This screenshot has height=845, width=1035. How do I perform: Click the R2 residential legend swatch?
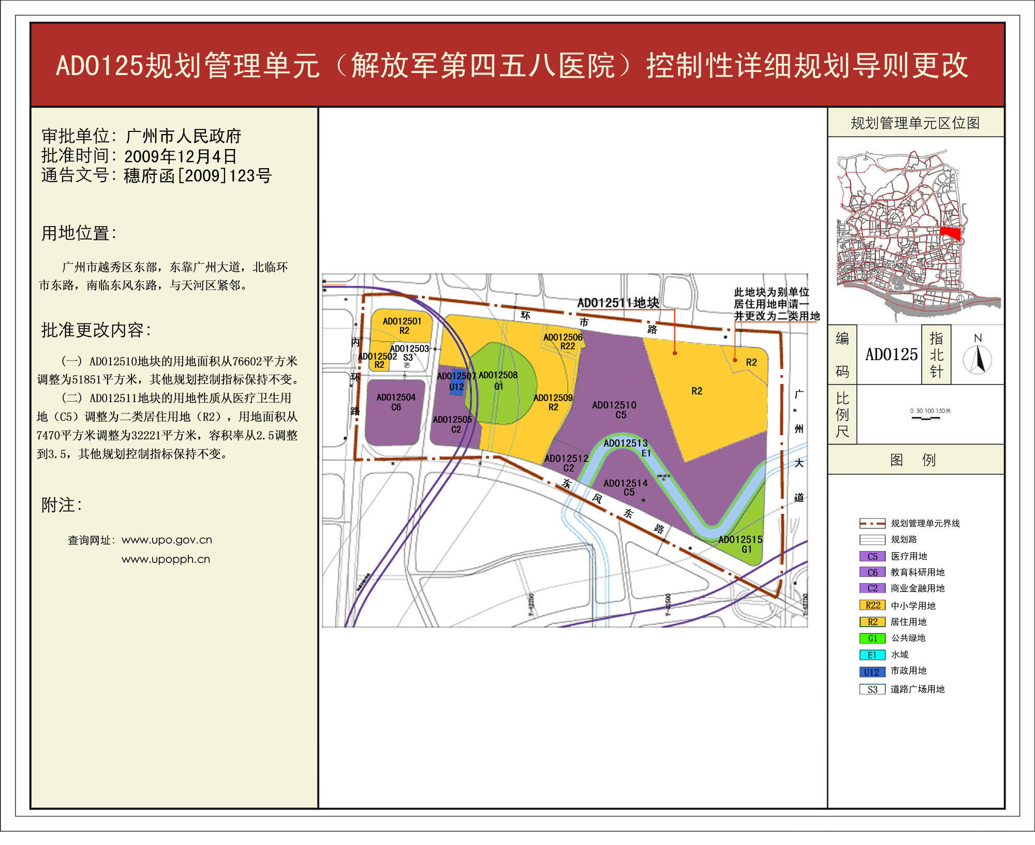873,621
